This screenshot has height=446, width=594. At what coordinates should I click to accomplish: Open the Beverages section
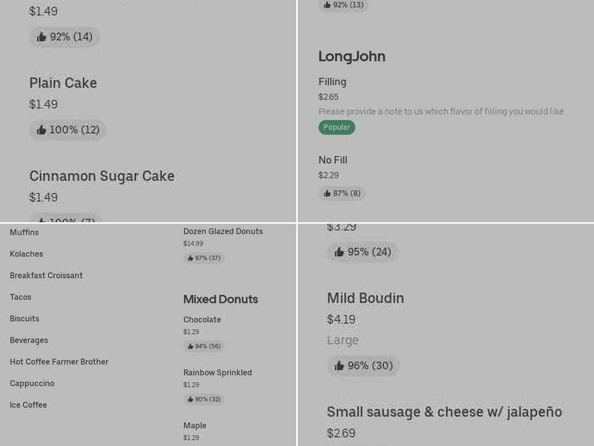tap(29, 340)
